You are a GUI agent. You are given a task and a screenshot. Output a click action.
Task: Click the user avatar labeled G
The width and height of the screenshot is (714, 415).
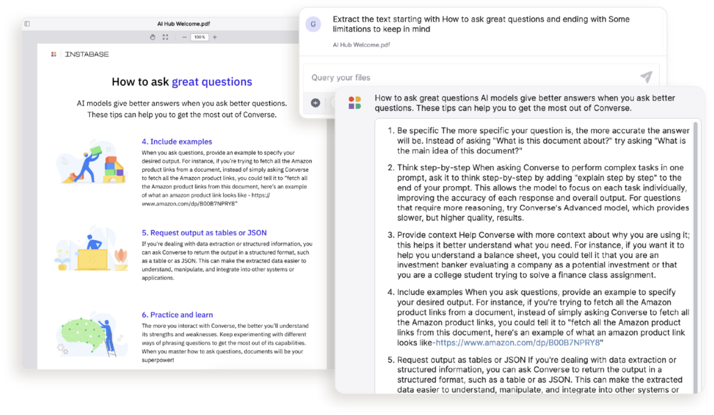[x=313, y=24]
